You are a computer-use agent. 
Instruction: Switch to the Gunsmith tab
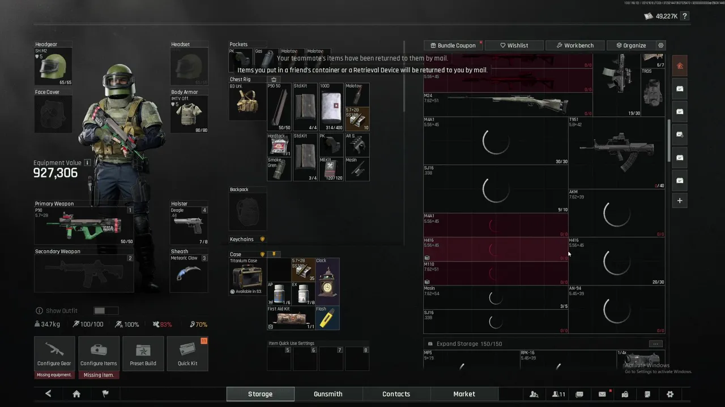[x=328, y=394]
